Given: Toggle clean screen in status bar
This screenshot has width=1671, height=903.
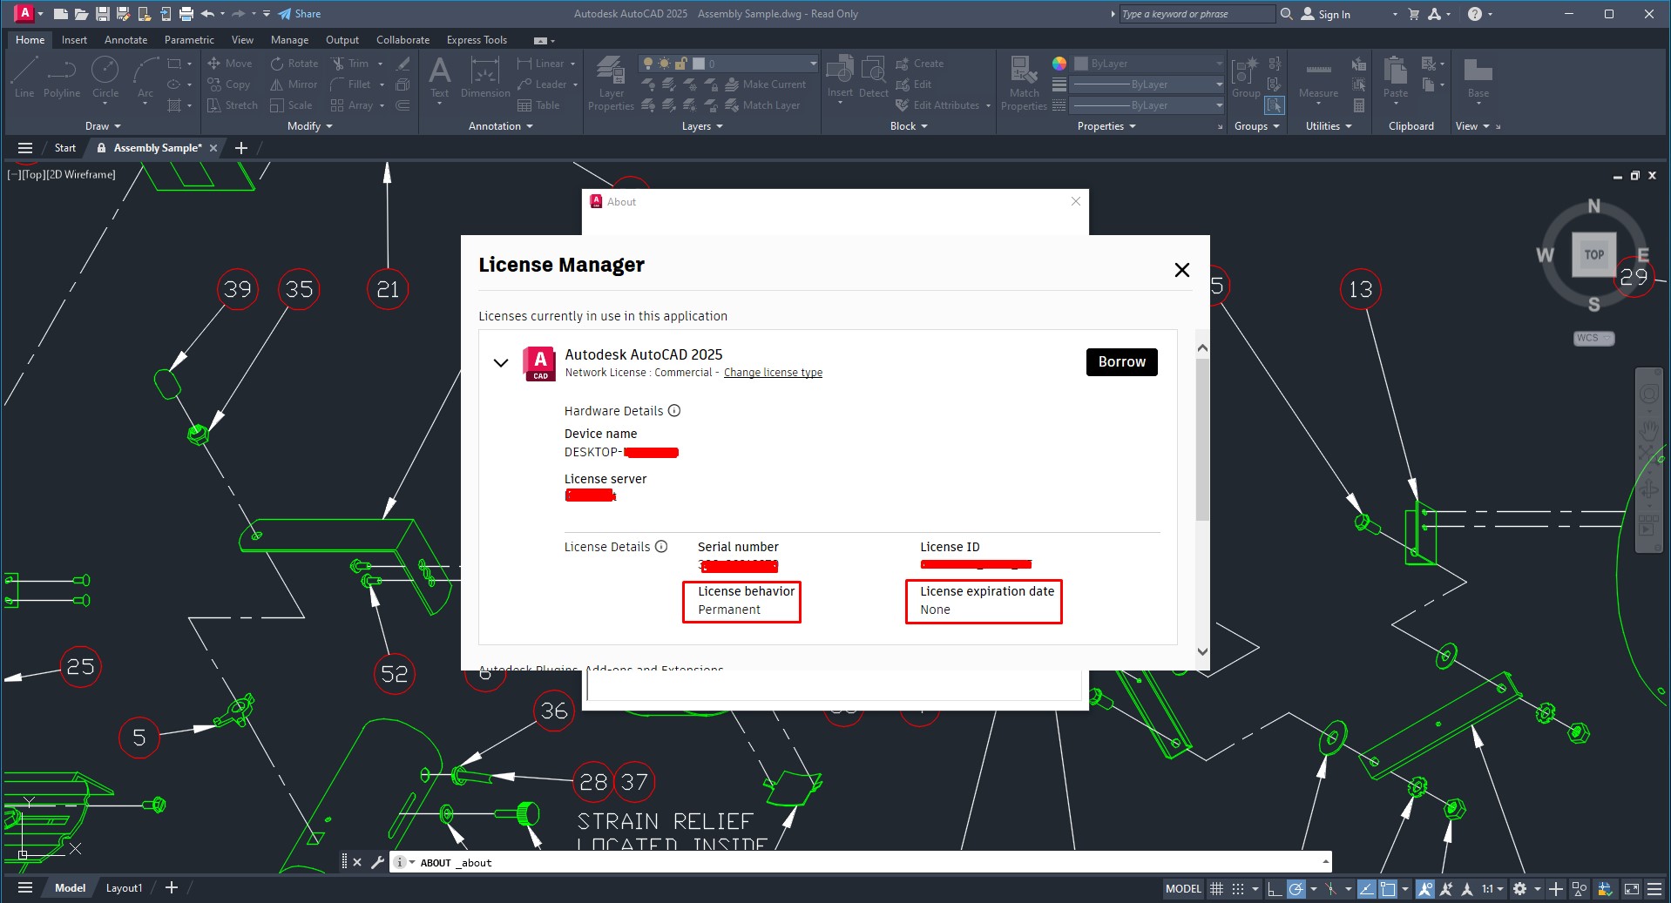Looking at the screenshot, I should (x=1632, y=889).
